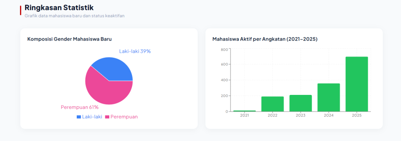Click the 2025 x-axis label
Viewport: 401px width, 141px height.
[x=357, y=116]
